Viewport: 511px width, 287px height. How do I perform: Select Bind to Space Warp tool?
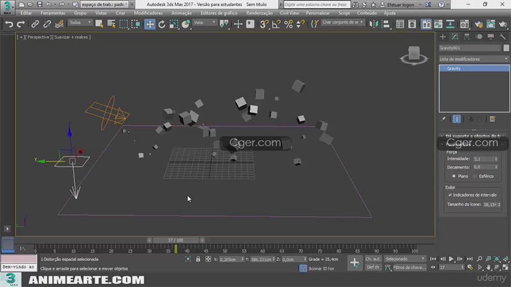click(59, 24)
